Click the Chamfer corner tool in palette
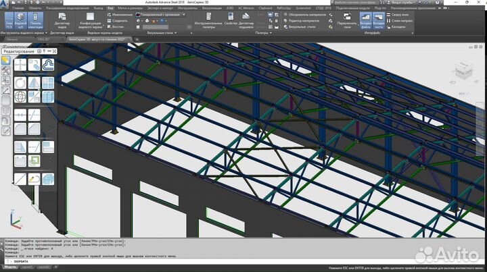This screenshot has width=487, height=272. [34, 129]
